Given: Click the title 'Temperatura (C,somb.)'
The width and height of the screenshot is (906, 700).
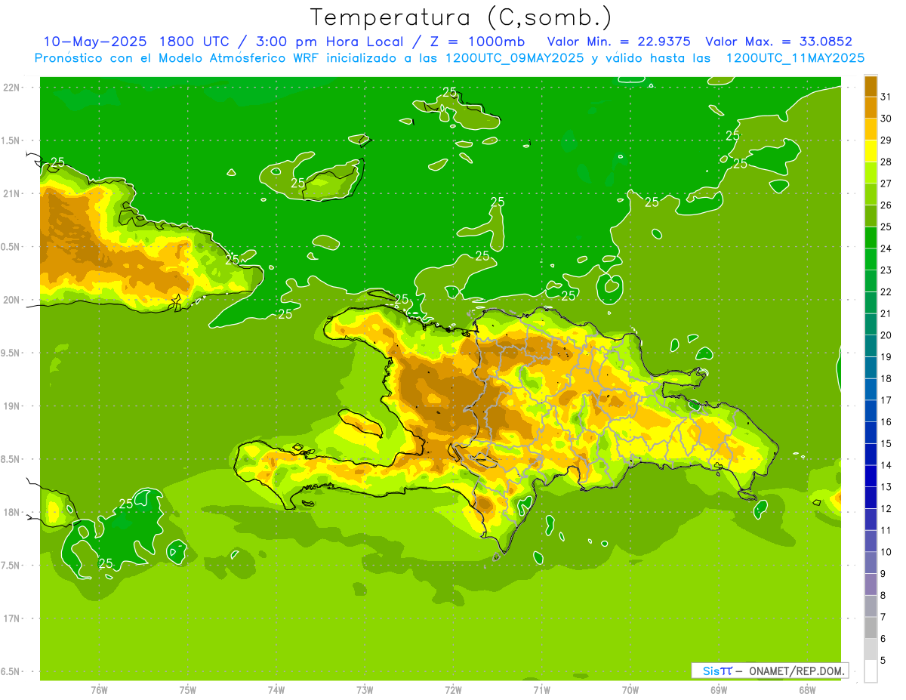Looking at the screenshot, I should point(461,17).
